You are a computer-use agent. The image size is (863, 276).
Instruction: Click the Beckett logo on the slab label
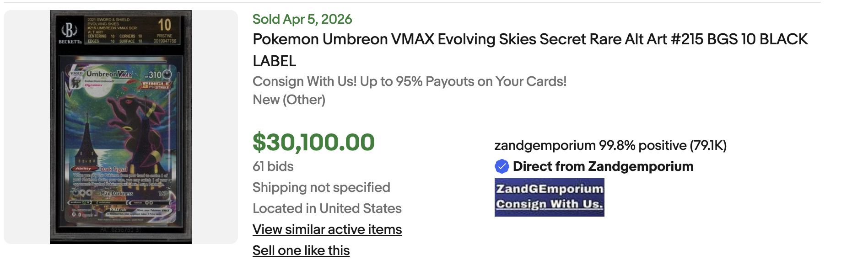pyautogui.click(x=70, y=32)
